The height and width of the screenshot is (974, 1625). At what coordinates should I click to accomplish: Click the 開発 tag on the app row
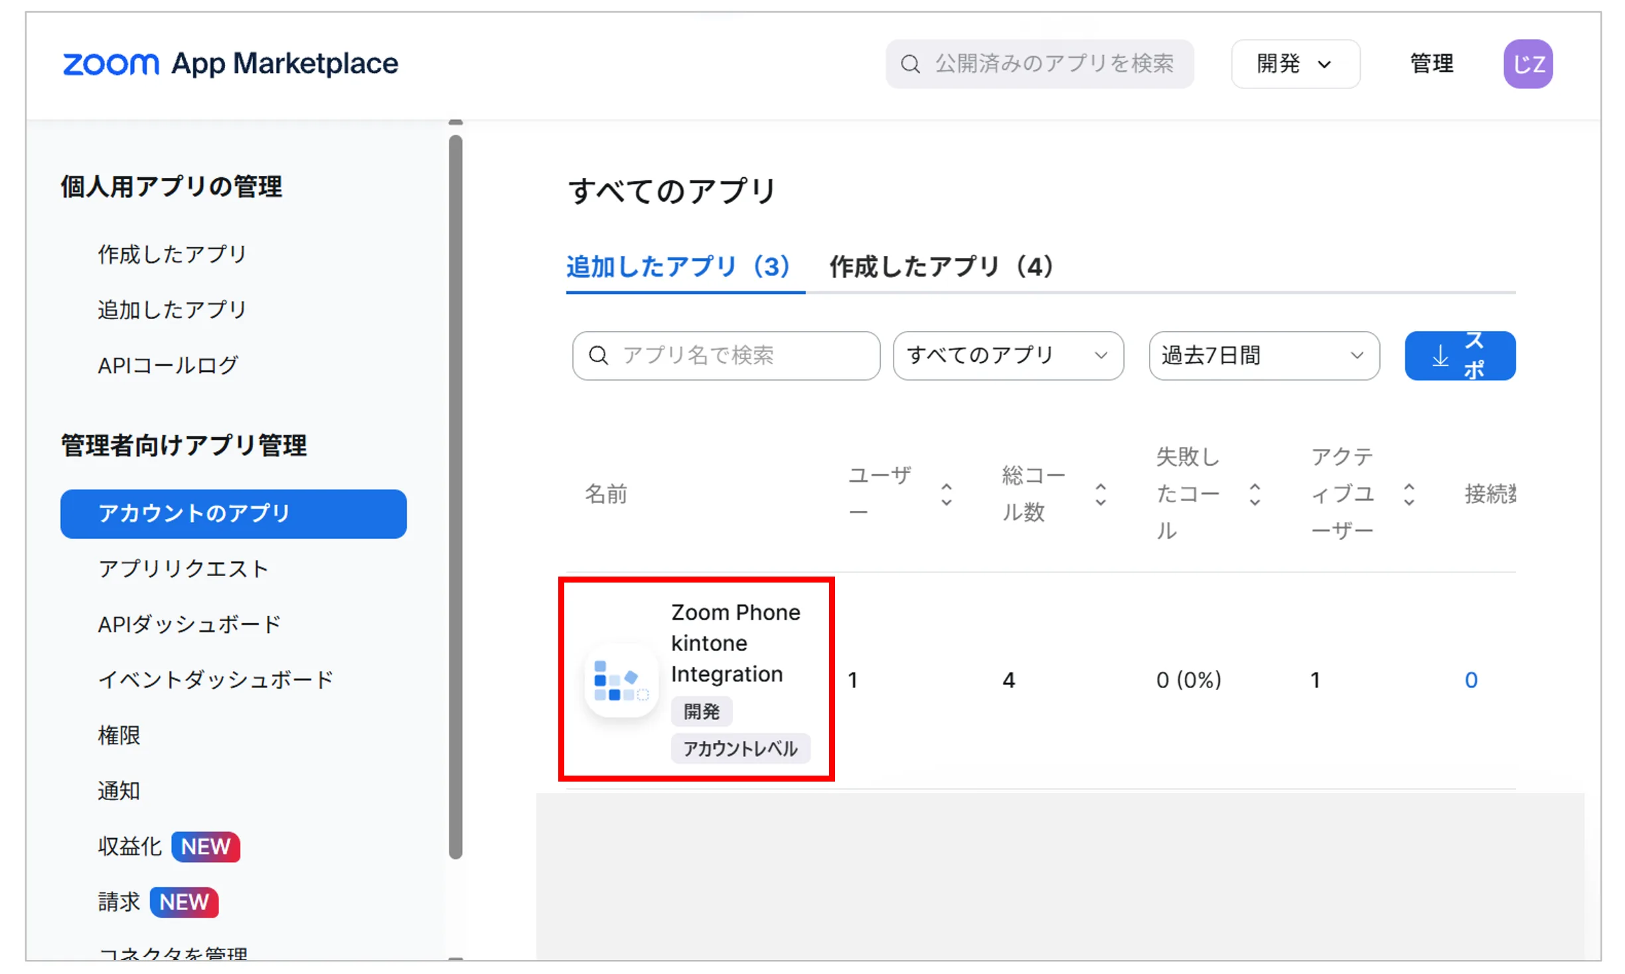tap(702, 712)
